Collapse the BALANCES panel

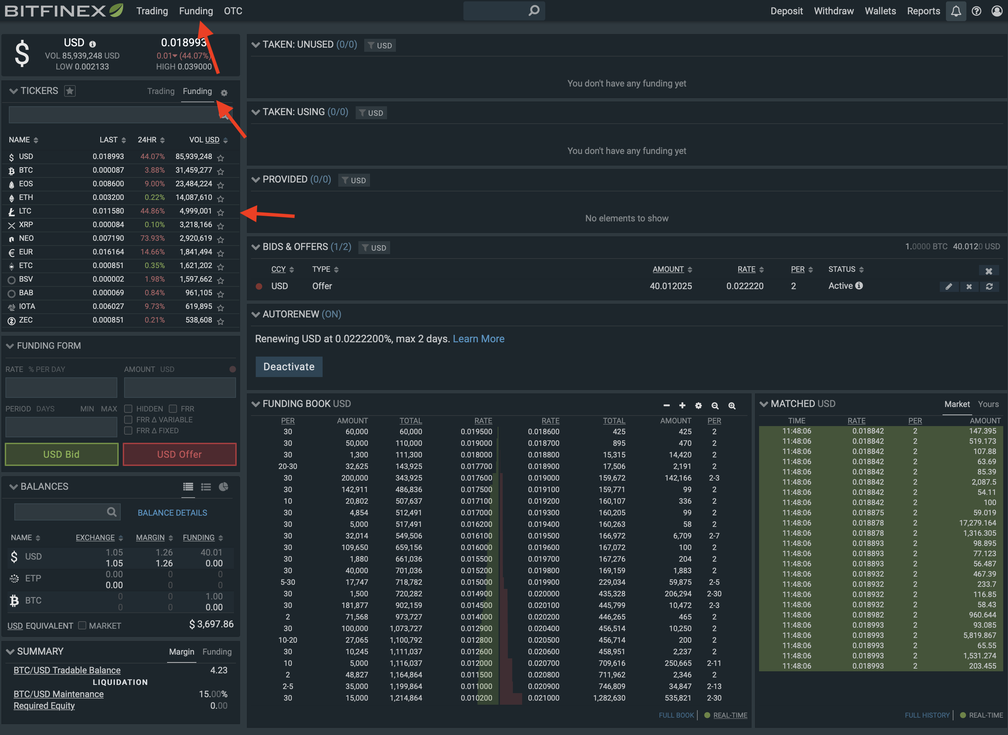click(13, 487)
